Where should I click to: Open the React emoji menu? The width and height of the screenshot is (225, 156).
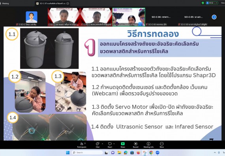tap(110, 145)
